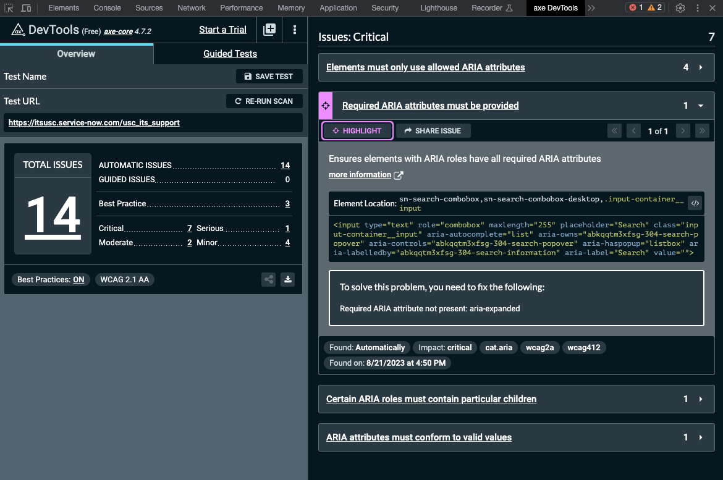Filter by Minor issues count 4
Image resolution: width=723 pixels, height=480 pixels.
287,243
